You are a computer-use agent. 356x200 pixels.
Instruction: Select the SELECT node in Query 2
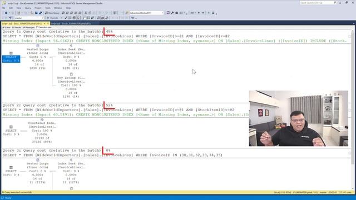[11, 131]
